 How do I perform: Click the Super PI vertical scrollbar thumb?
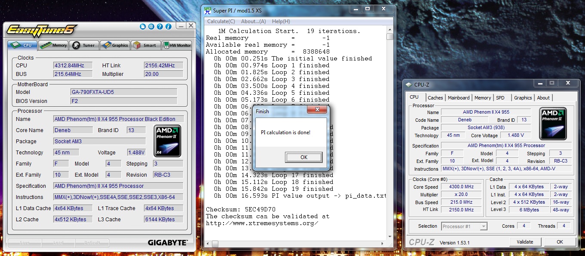(390, 37)
